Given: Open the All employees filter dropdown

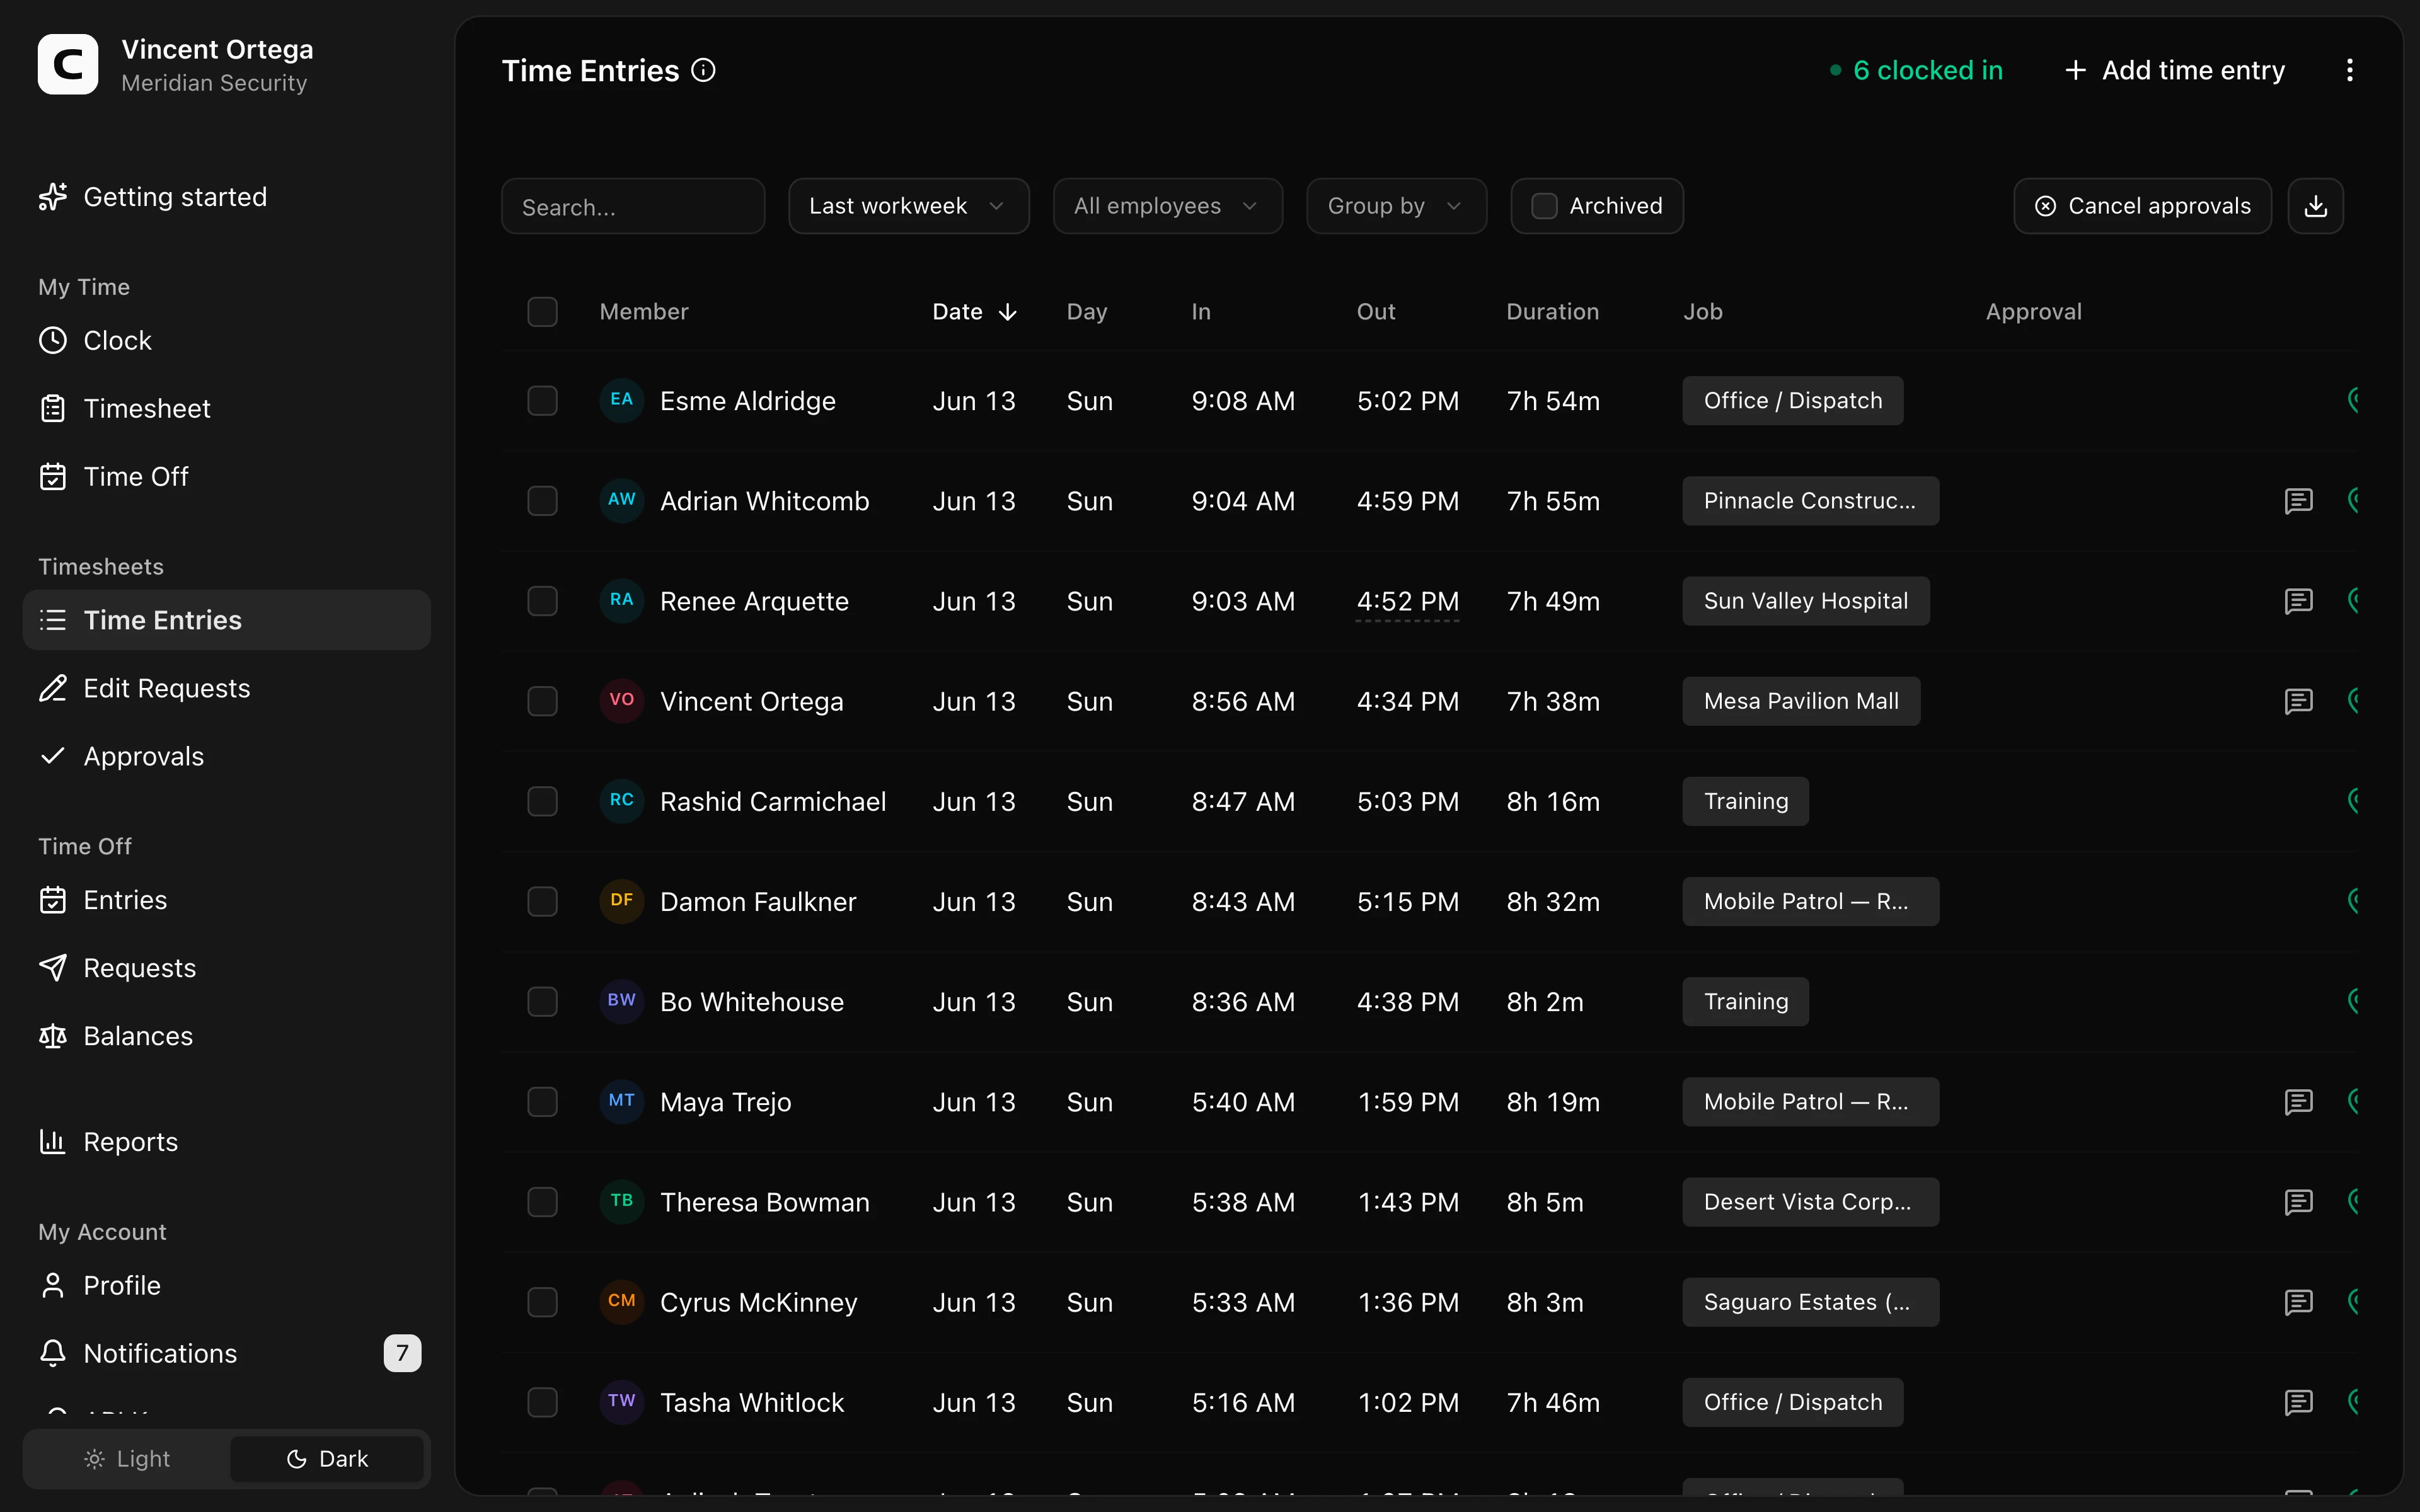Looking at the screenshot, I should 1167,206.
